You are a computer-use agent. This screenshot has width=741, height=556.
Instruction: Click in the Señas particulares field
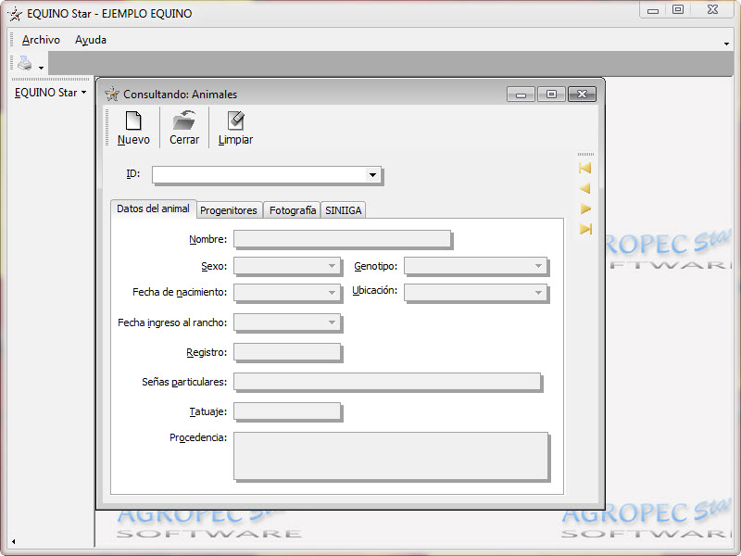(x=387, y=382)
